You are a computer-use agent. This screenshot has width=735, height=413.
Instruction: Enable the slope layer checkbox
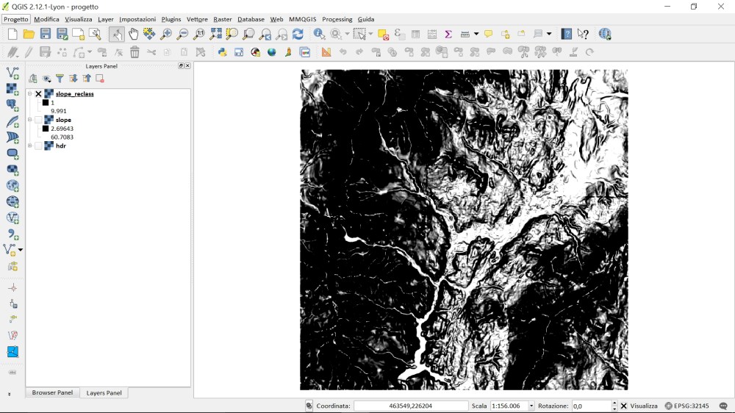pos(39,120)
